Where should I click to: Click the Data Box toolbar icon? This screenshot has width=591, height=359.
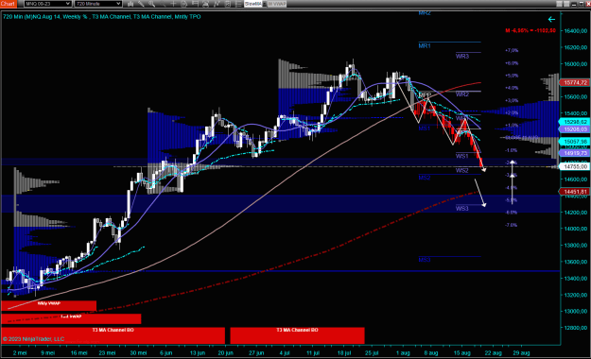click(x=195, y=4)
